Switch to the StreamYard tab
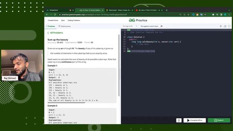 click(x=59, y=10)
